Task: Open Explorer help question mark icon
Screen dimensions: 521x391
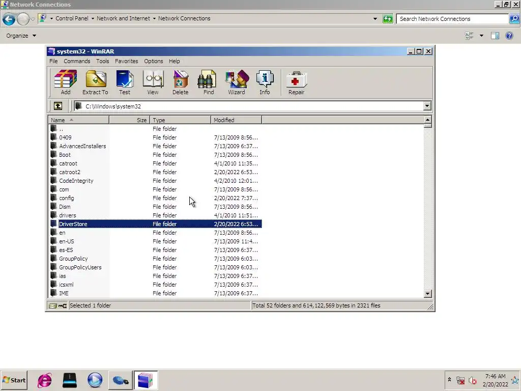Action: click(509, 36)
